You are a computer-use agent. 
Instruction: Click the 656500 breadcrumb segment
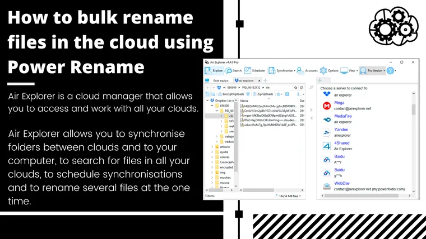231,88
